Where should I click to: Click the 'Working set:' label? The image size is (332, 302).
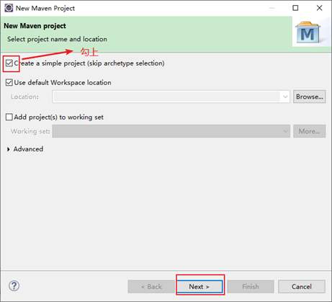point(30,131)
